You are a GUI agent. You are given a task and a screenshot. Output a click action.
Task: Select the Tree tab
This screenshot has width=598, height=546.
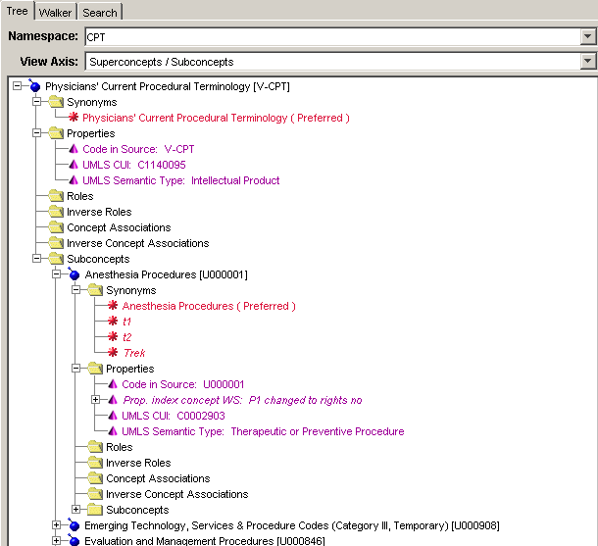click(18, 11)
